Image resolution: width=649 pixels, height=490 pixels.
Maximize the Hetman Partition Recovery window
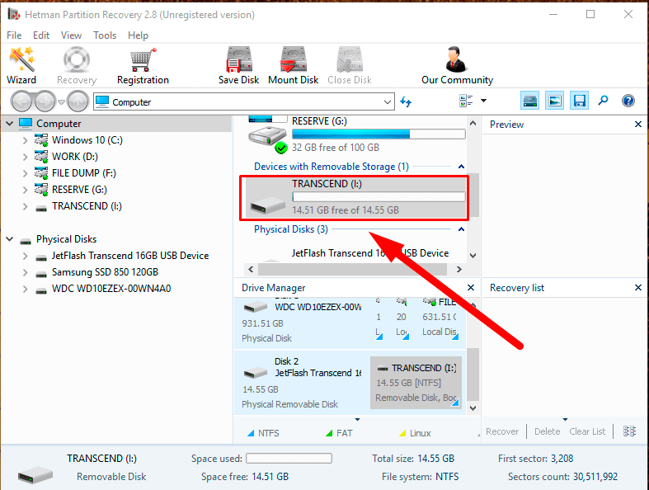coord(590,15)
